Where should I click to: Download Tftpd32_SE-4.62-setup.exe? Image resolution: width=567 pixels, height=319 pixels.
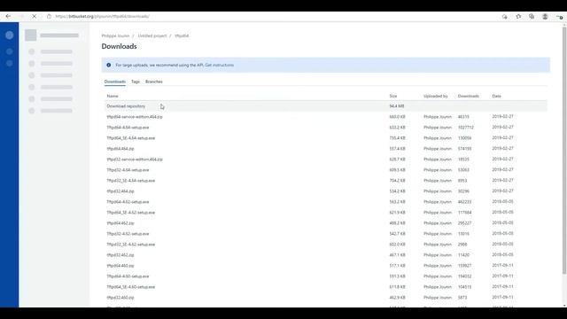tap(131, 245)
